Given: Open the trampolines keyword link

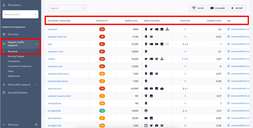Looking at the screenshot, I should [54, 103].
